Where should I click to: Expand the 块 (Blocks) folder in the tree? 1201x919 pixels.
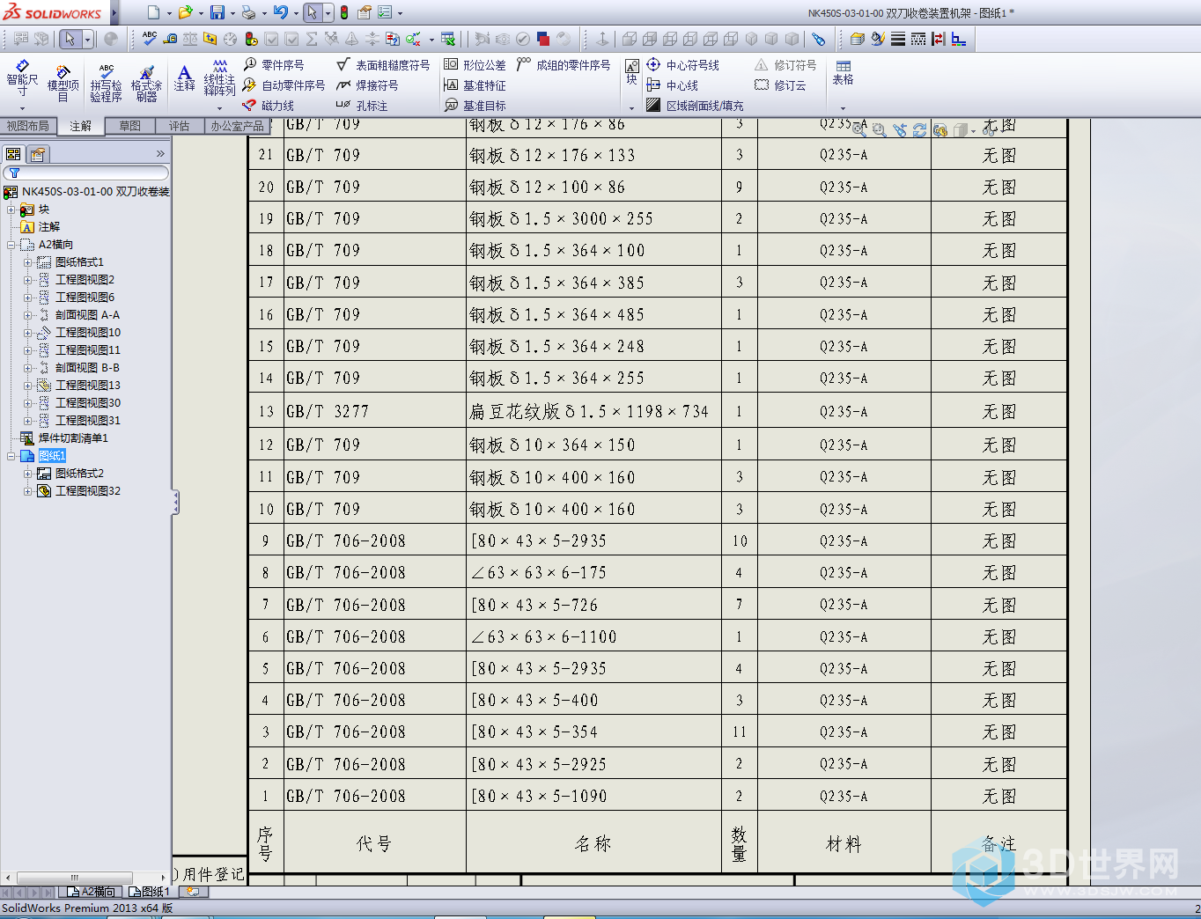click(11, 210)
